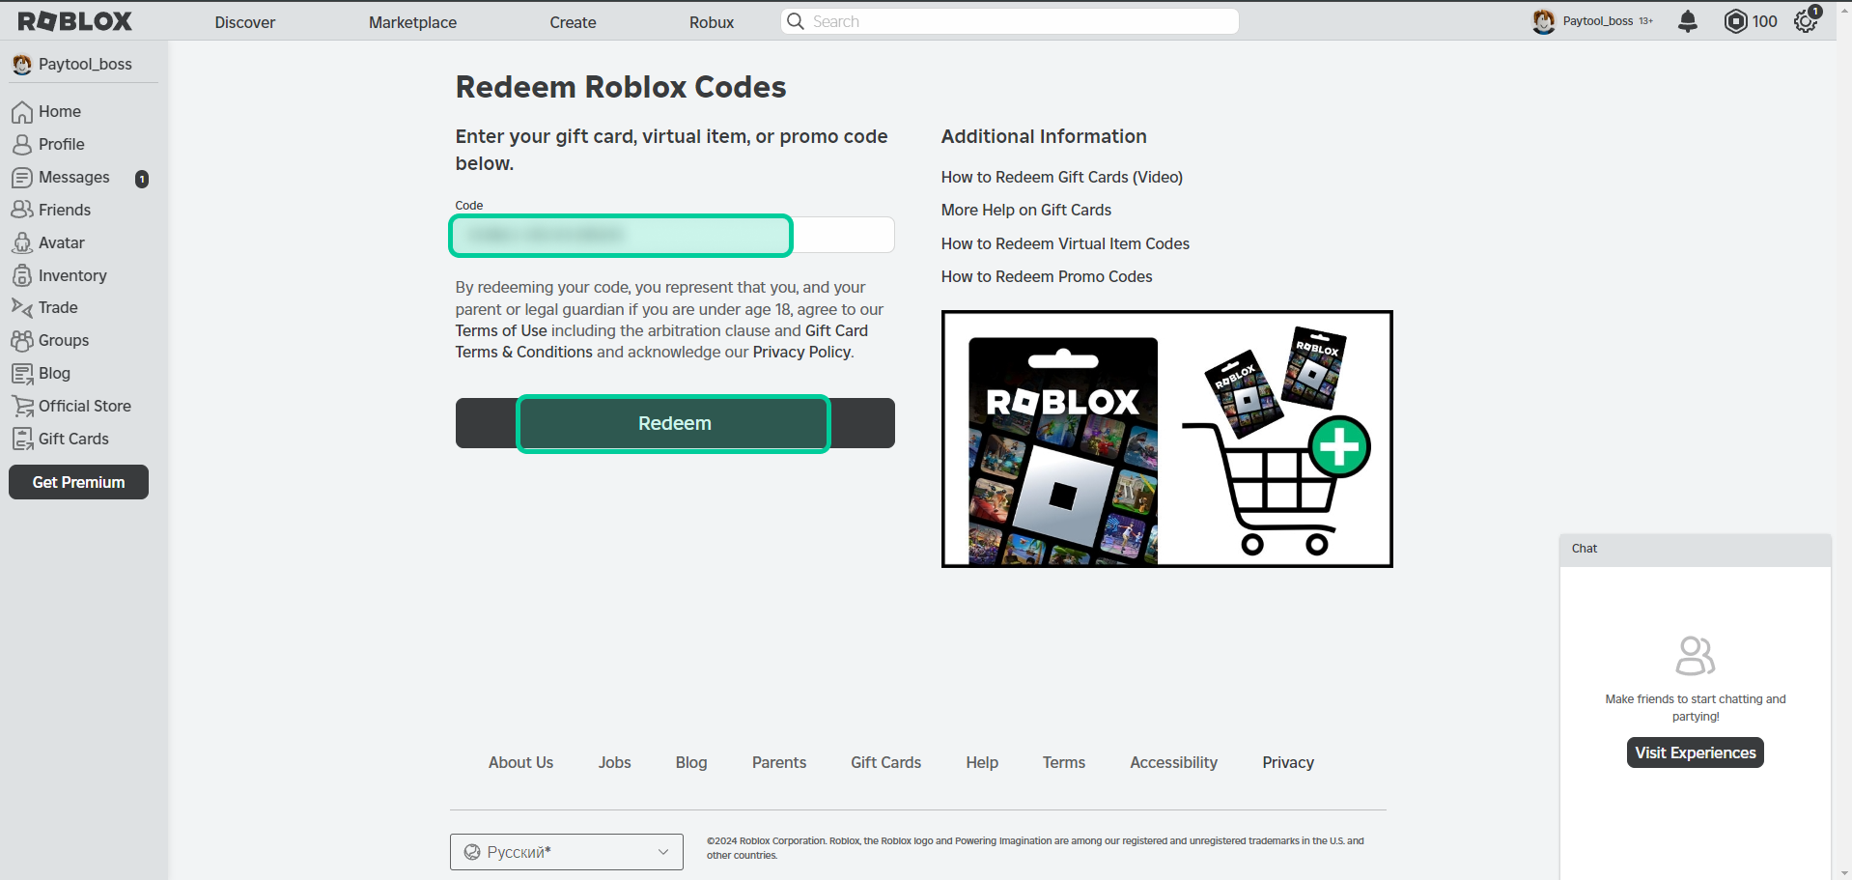Viewport: 1852px width, 880px height.
Task: Open the Discover menu
Action: click(x=245, y=22)
